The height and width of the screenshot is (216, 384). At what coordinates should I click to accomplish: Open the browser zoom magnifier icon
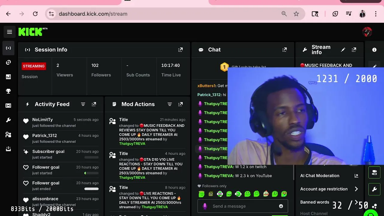pos(284,14)
